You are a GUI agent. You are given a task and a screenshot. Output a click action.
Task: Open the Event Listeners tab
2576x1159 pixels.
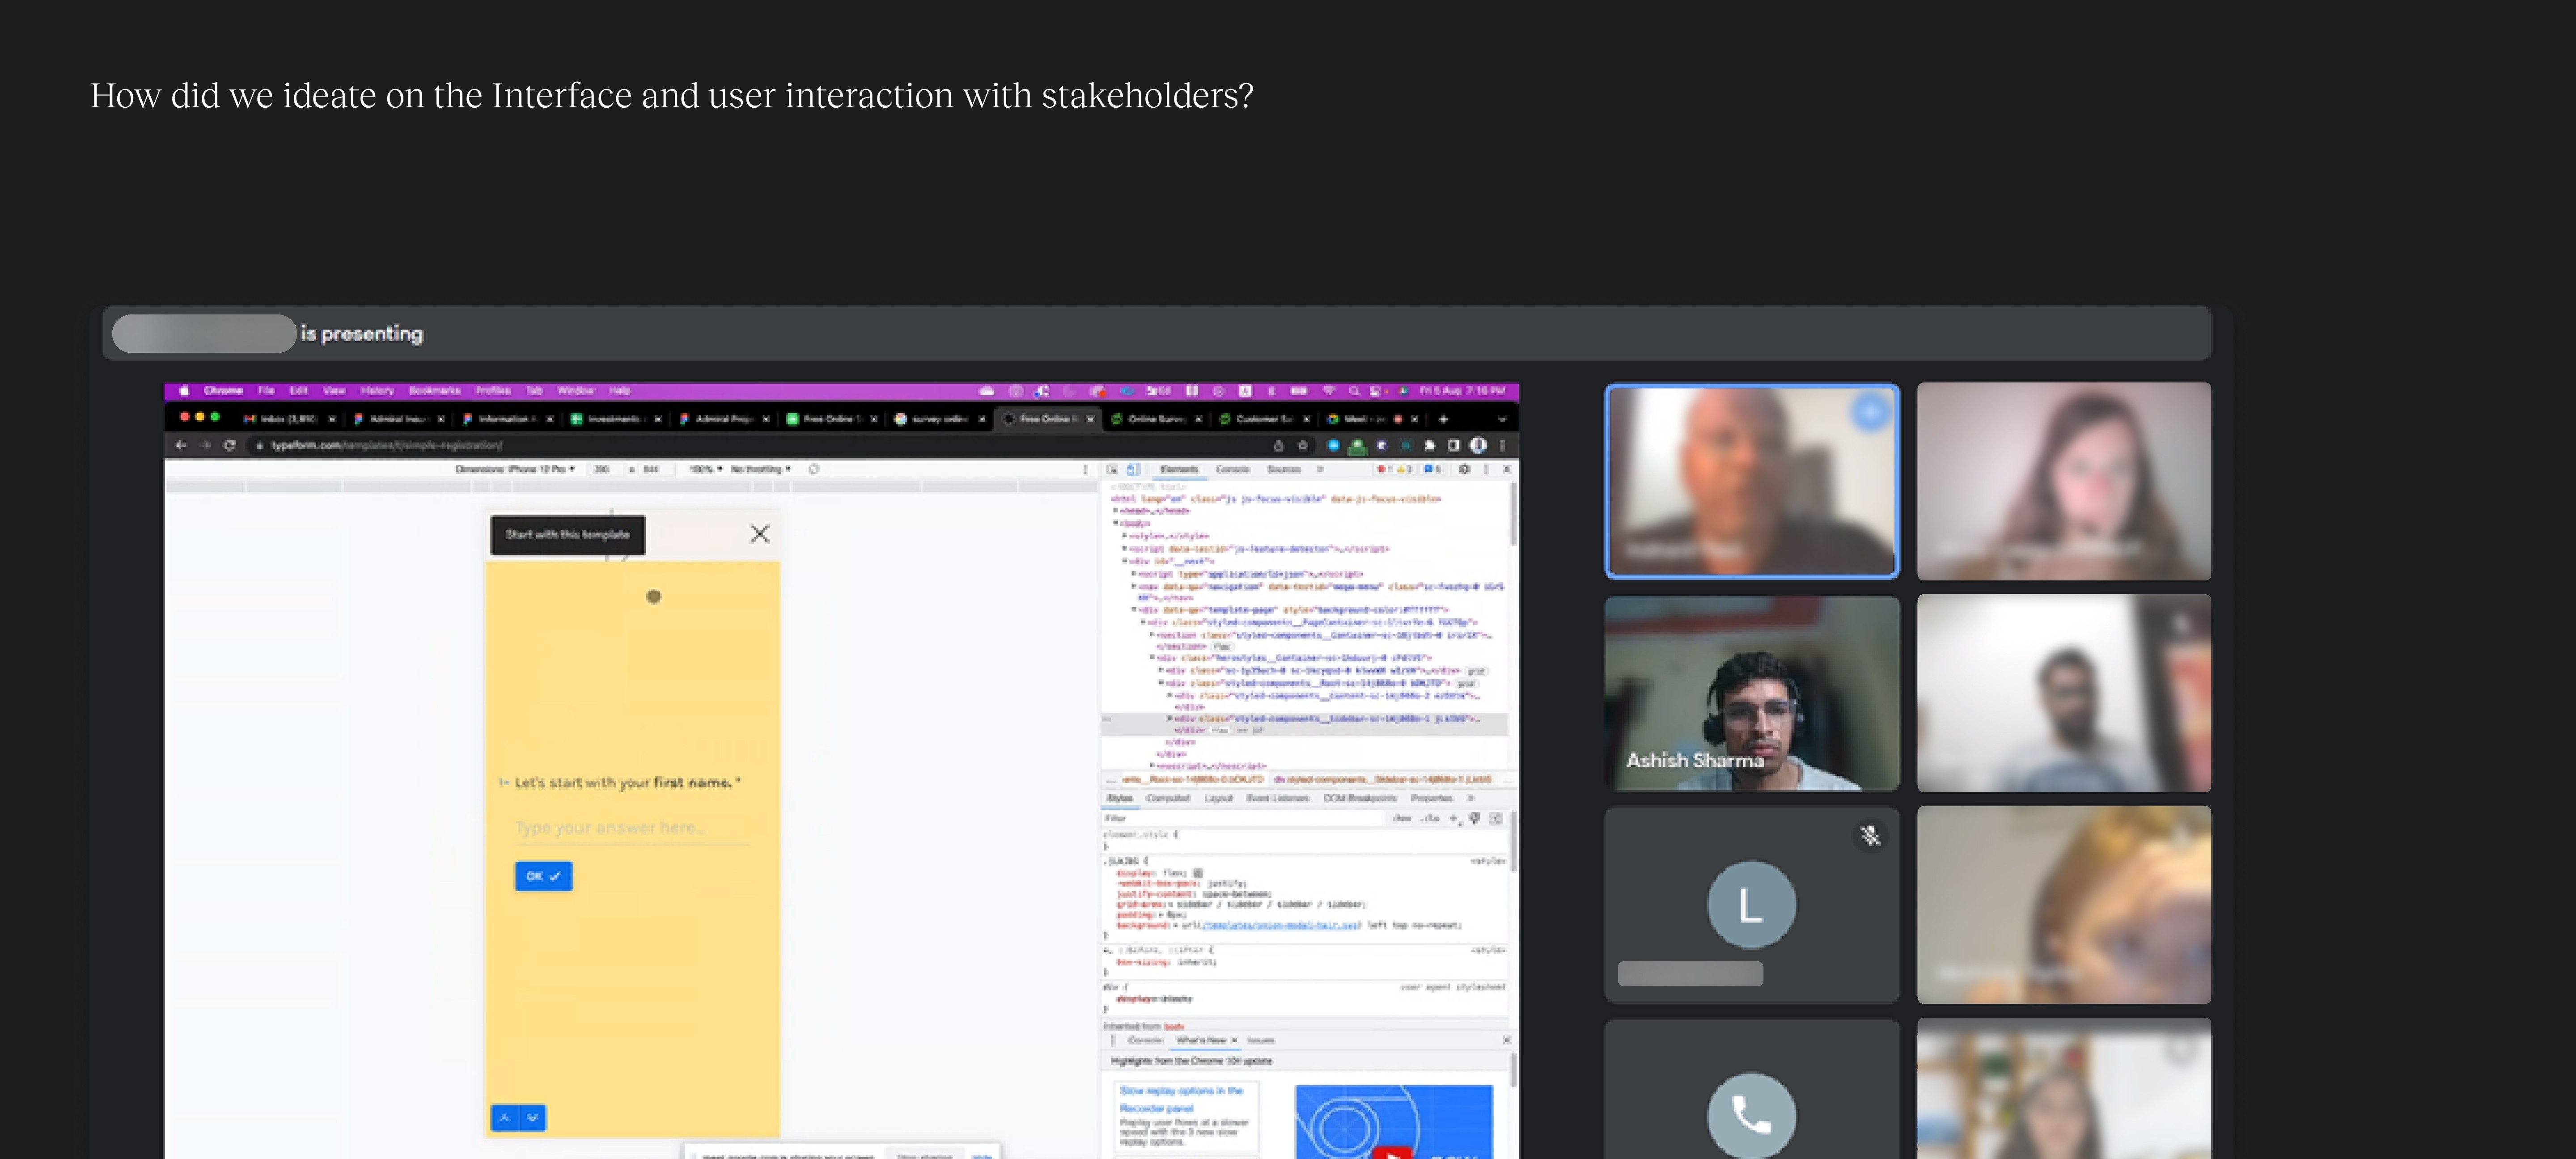point(1278,798)
